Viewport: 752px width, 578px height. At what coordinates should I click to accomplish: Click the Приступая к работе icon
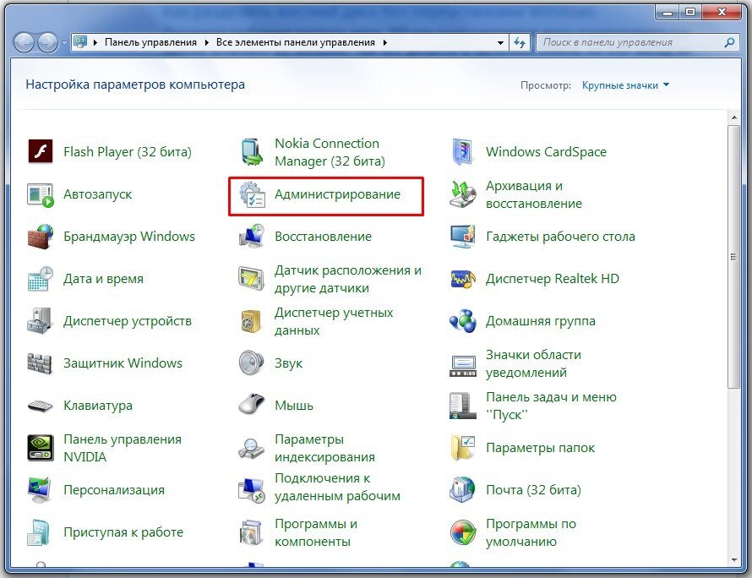(x=40, y=532)
